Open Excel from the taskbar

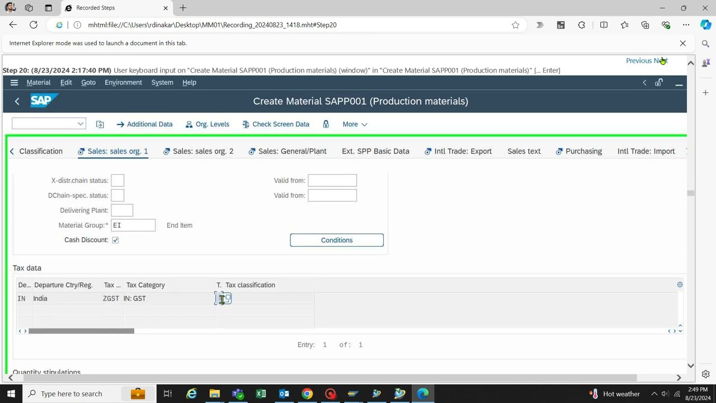click(x=261, y=393)
